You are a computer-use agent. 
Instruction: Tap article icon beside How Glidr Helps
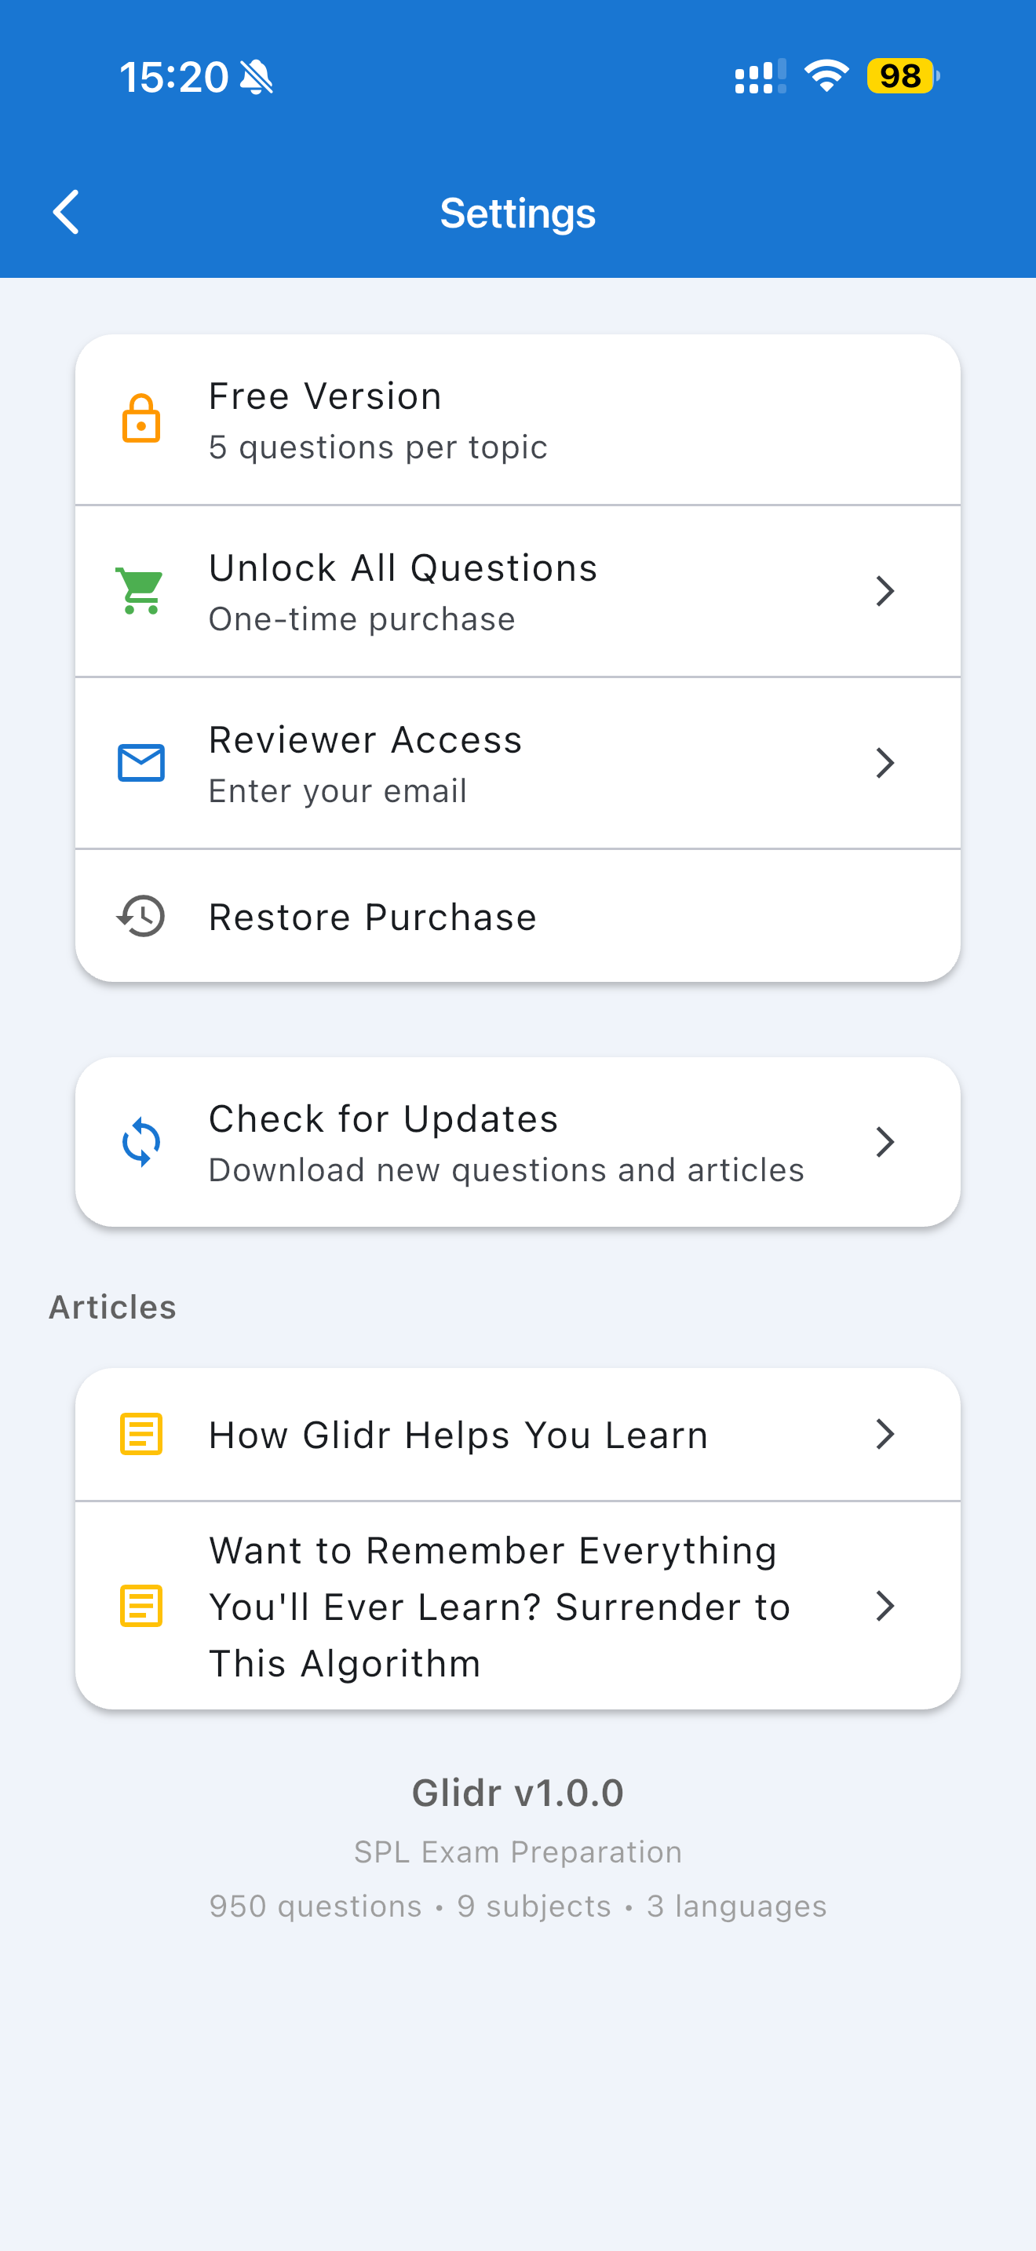click(x=140, y=1434)
